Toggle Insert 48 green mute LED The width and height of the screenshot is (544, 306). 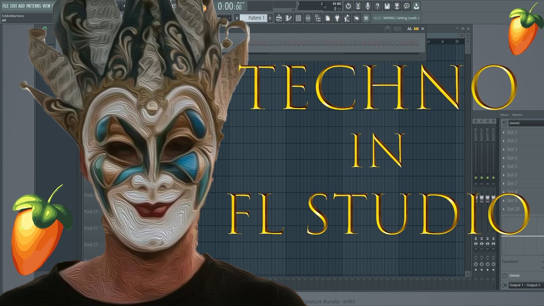pyautogui.click(x=487, y=177)
